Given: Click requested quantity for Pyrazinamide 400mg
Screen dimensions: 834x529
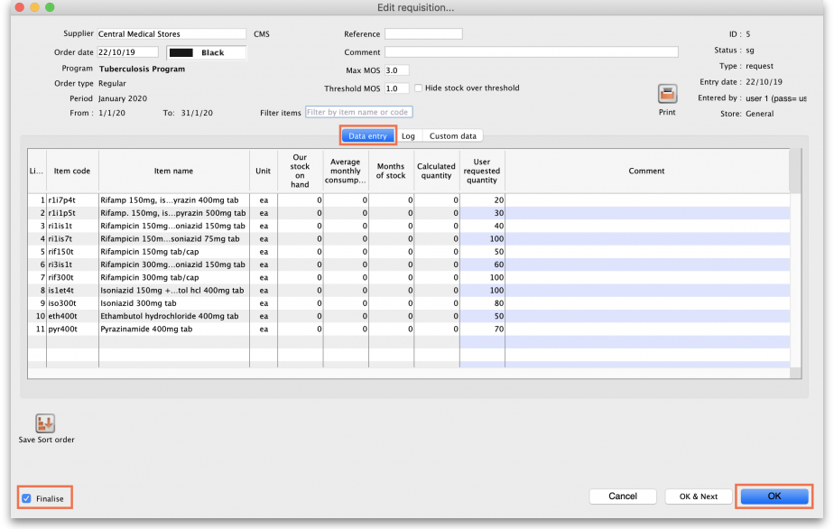Looking at the screenshot, I should click(482, 329).
